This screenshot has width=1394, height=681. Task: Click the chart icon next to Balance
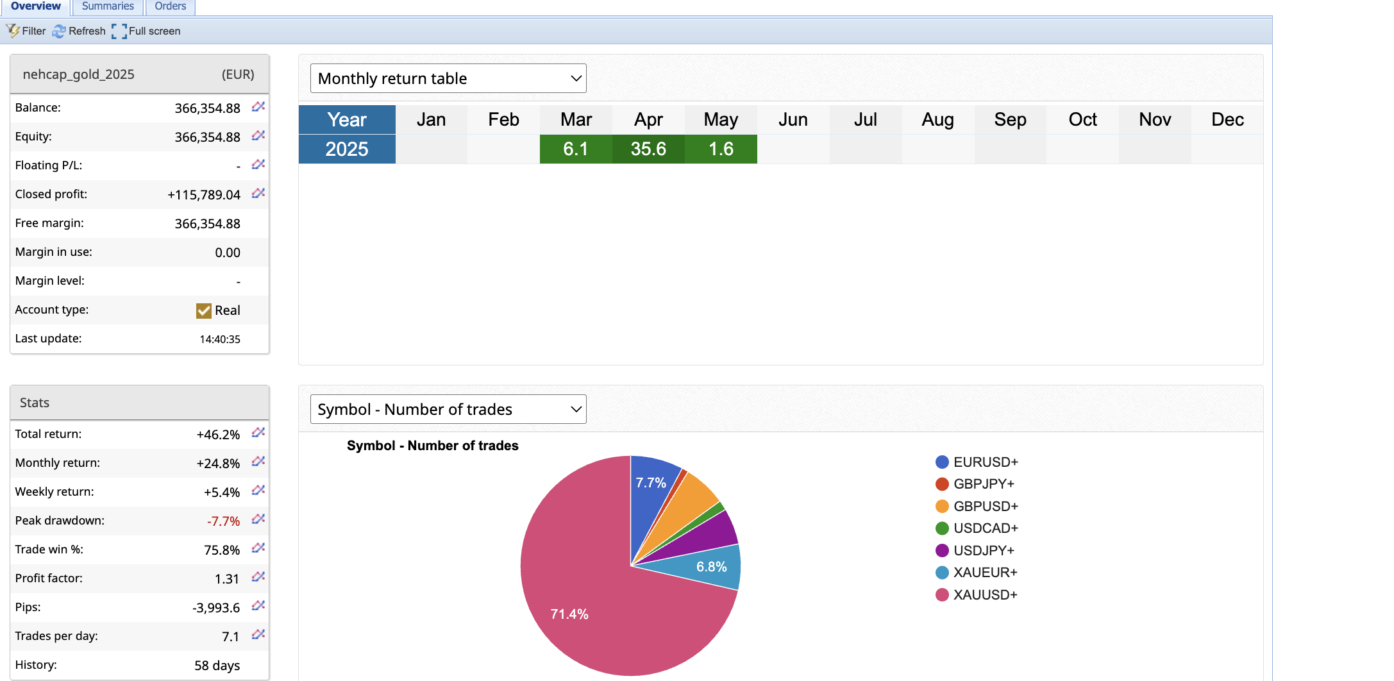(x=258, y=107)
